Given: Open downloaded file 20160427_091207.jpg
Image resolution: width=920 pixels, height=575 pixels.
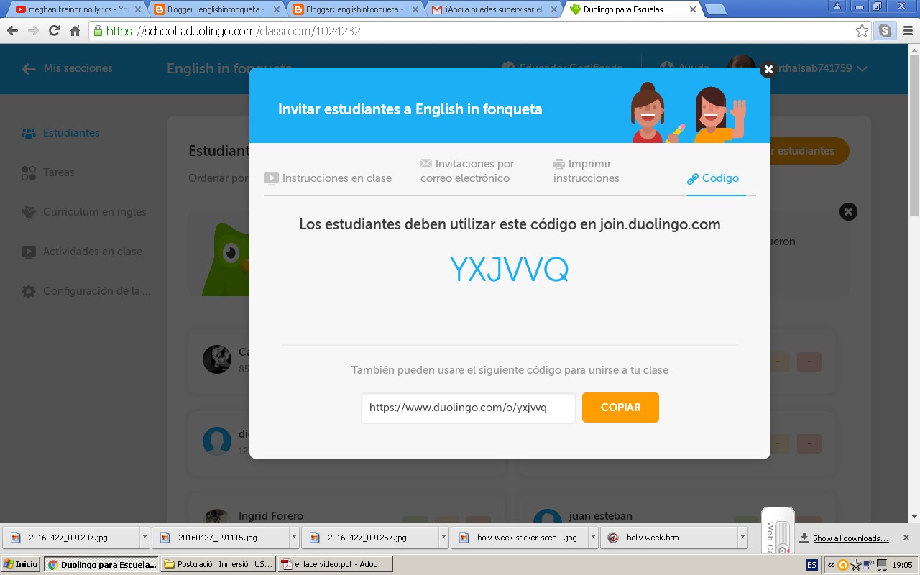Looking at the screenshot, I should tap(70, 538).
